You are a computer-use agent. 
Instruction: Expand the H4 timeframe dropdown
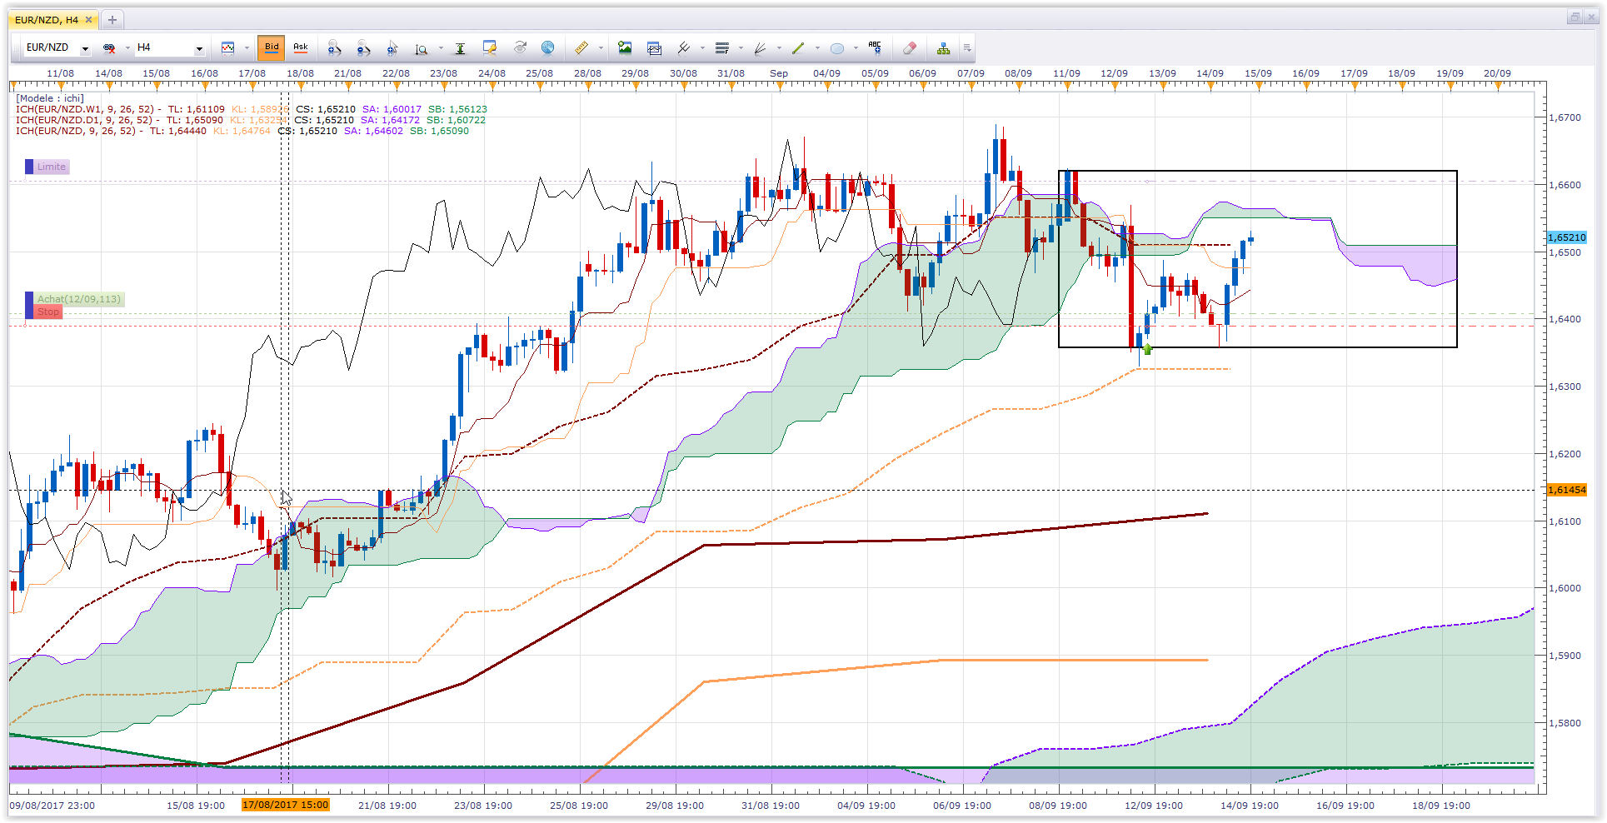pos(199,49)
